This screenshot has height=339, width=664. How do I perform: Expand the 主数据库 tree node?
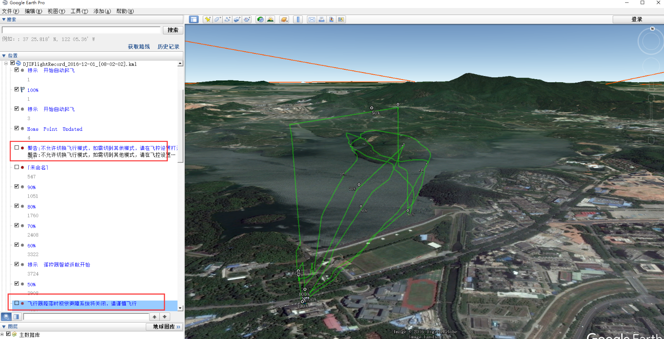tap(2, 335)
